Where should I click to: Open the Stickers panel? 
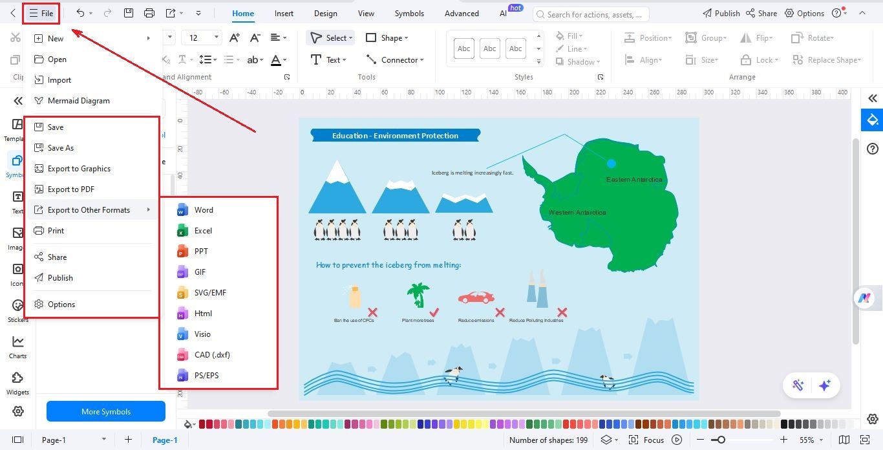point(17,310)
